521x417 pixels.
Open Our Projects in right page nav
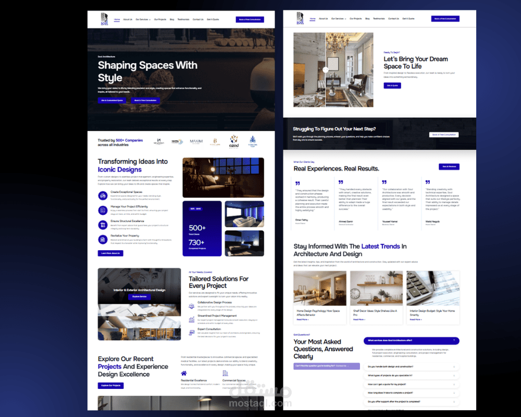tap(356, 19)
